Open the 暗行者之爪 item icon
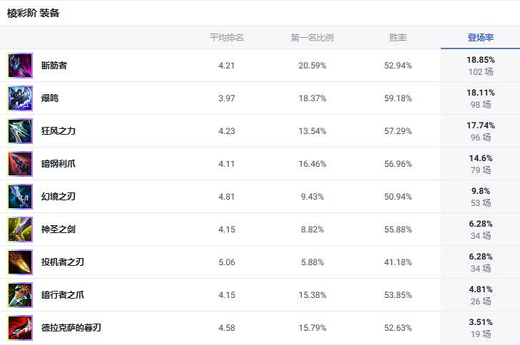Screen dimensions: 520x345 tap(20, 295)
